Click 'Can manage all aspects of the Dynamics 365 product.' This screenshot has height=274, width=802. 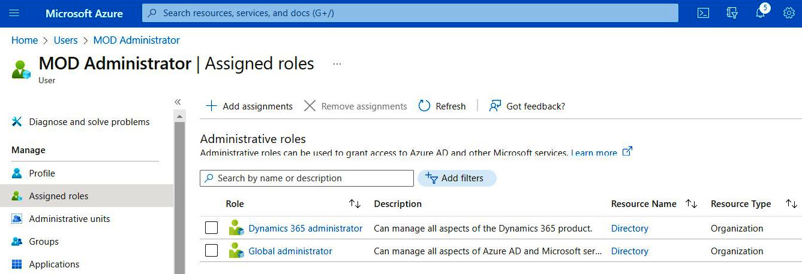click(483, 229)
